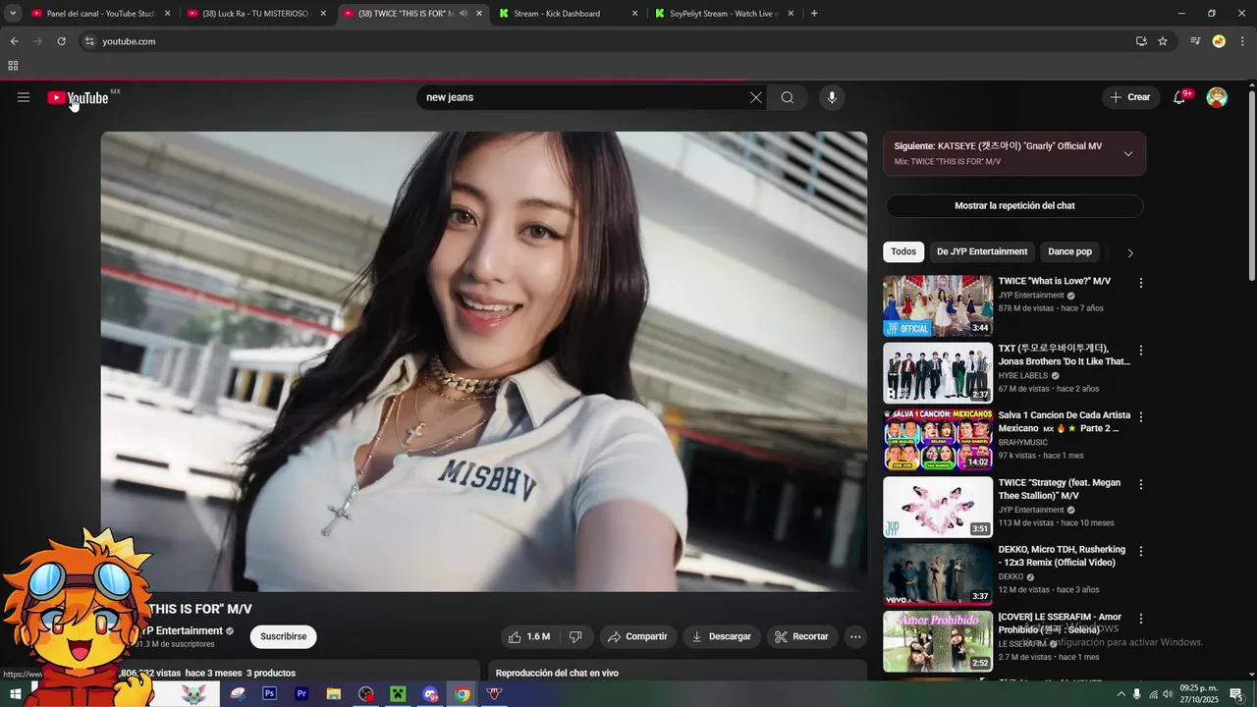This screenshot has height=707, width=1257.
Task: Open options for Salva 1 Cancion video
Action: [x=1141, y=417]
